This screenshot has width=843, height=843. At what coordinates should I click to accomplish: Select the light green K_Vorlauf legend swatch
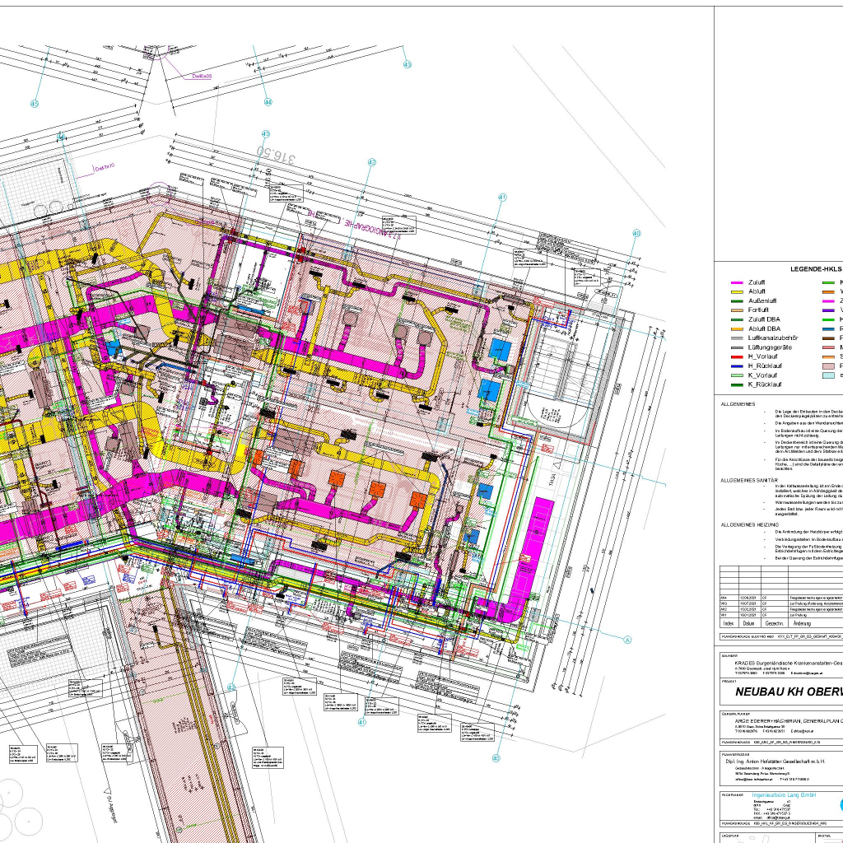coord(738,375)
